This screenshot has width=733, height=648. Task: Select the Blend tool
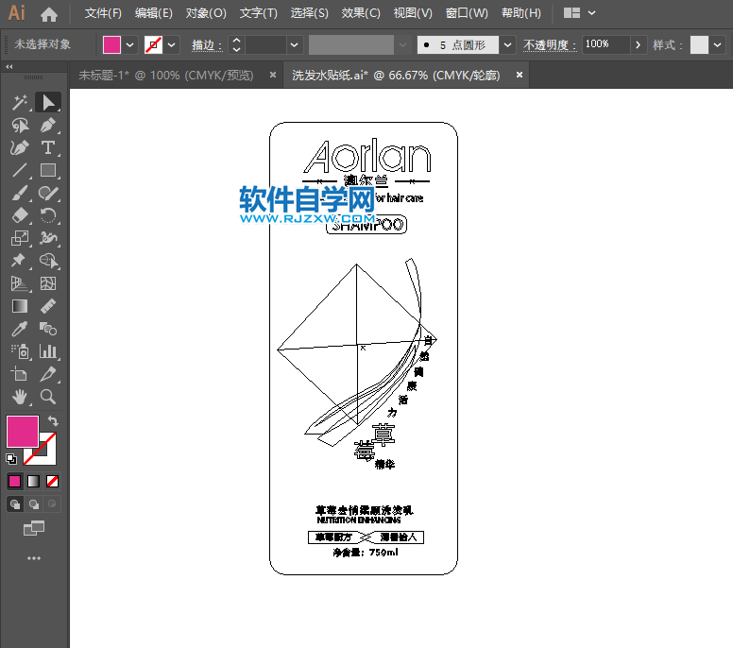[48, 329]
